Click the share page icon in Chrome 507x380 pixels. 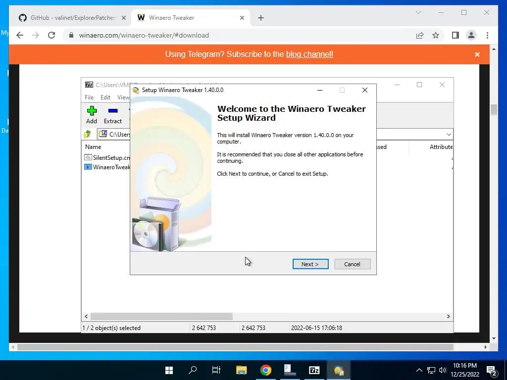coord(420,35)
